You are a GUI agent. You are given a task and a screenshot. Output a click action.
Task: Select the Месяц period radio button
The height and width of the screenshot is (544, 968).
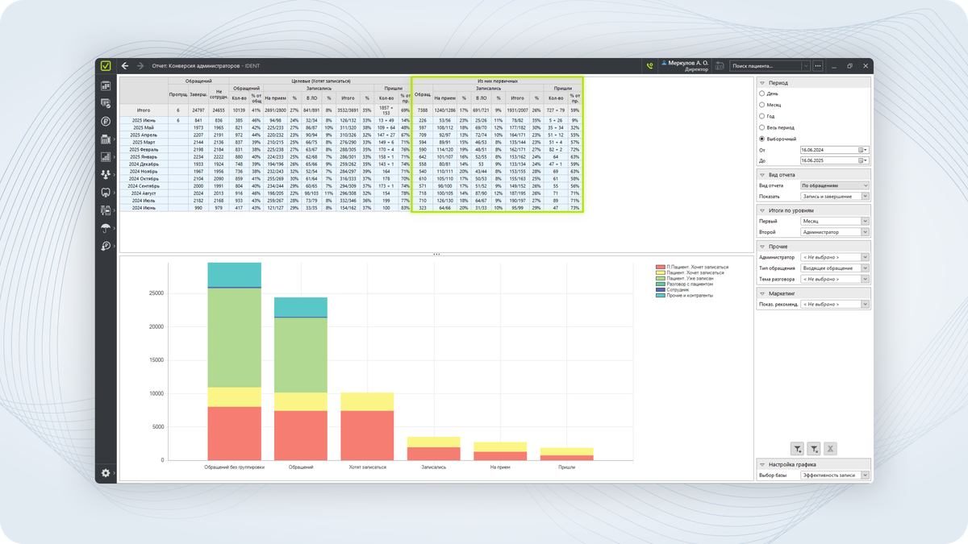pos(762,105)
